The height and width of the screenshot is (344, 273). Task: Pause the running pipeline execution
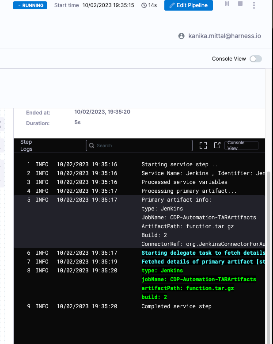pos(227,4)
